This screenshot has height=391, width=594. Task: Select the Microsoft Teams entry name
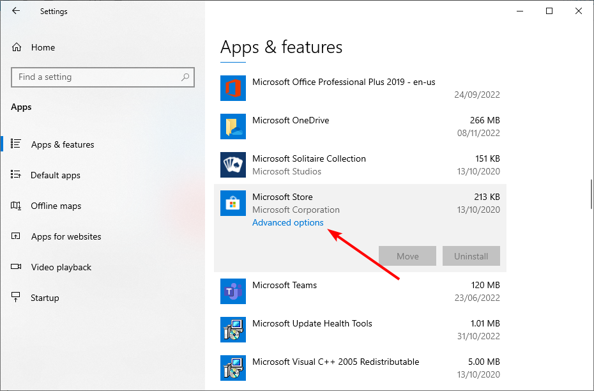click(284, 285)
